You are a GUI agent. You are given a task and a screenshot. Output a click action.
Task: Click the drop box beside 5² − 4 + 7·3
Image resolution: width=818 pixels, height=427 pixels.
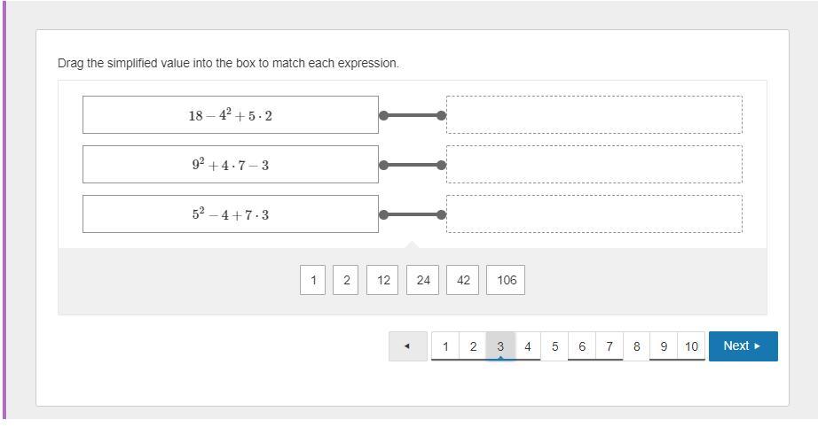click(594, 214)
